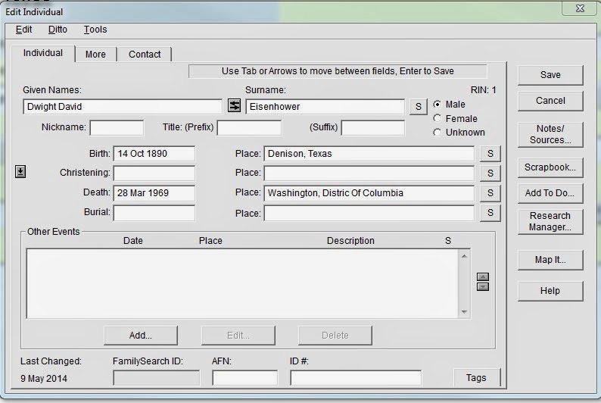Click the Birth place field Denison, Texas
The width and height of the screenshot is (601, 403).
(369, 154)
